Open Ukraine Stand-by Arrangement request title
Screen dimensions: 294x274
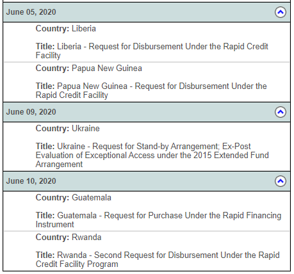coord(152,155)
